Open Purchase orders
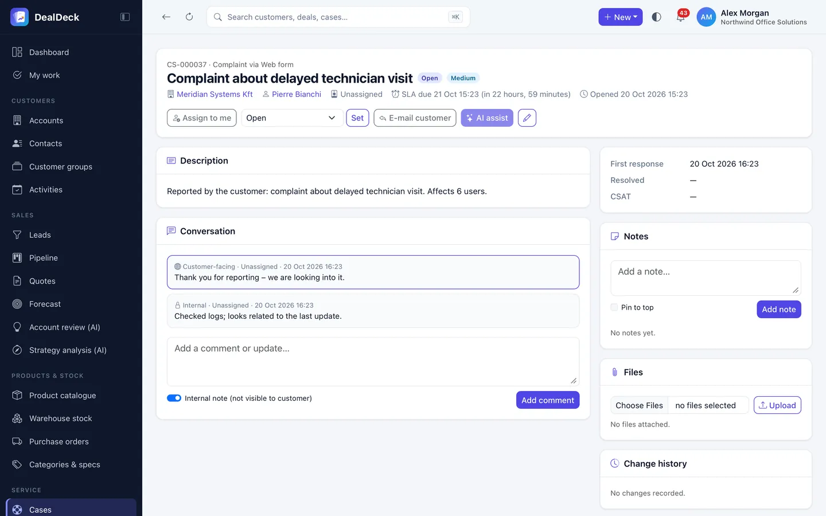 point(71,441)
